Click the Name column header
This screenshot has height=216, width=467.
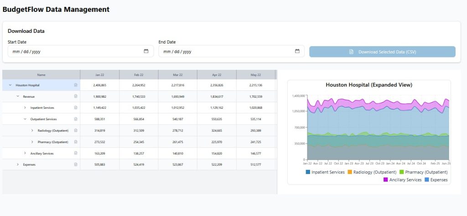[41, 74]
